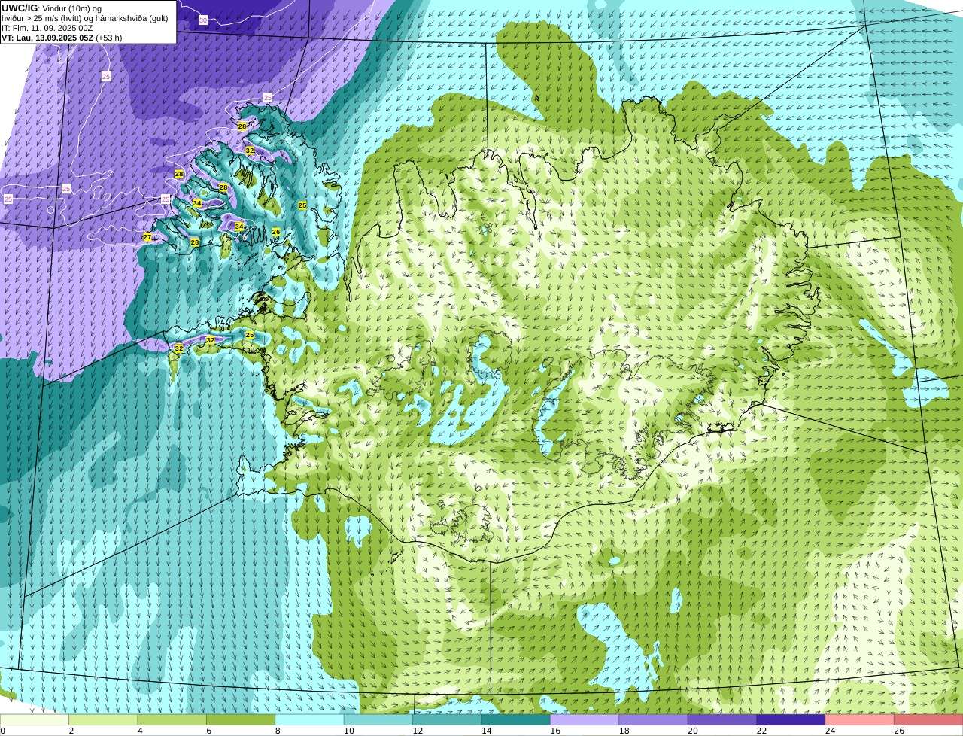Screen dimensions: 963x736
Task: Click the legend tick label "8"
Action: pos(278,731)
